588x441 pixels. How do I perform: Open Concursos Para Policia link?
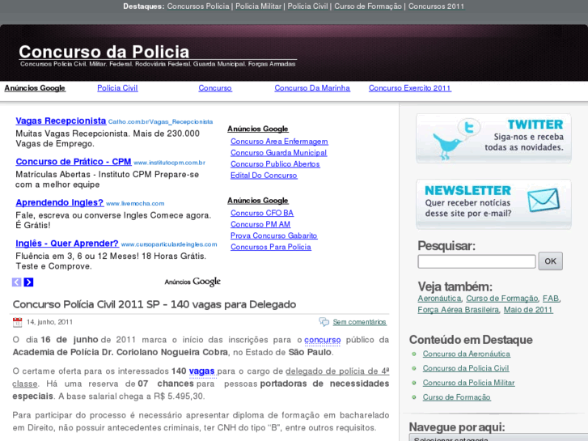click(271, 247)
